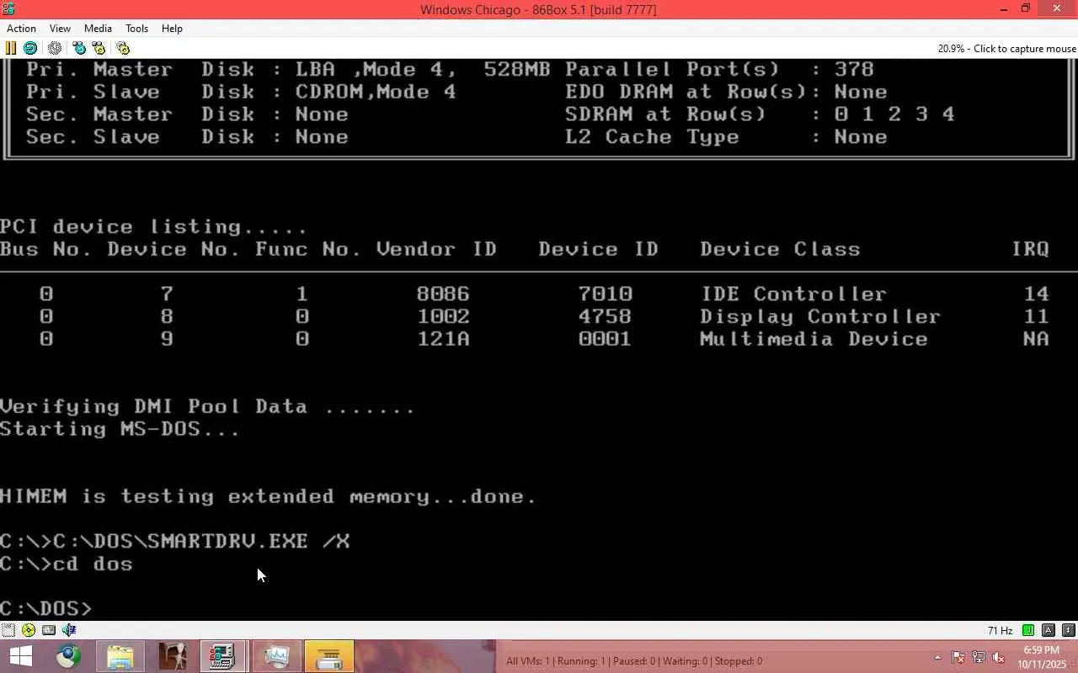1078x673 pixels.
Task: Click the 86Box window icon in the title bar
Action: [8, 9]
